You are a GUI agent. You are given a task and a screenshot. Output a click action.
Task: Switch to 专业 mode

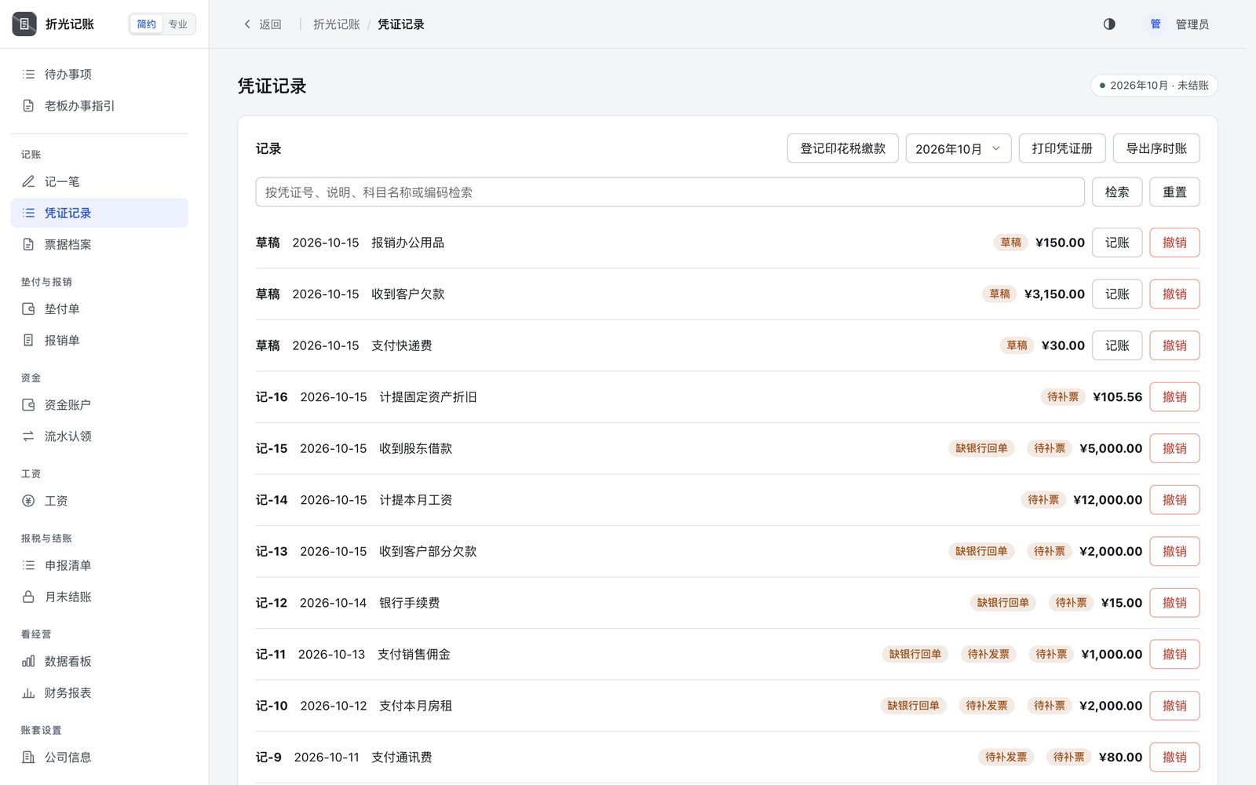coord(178,24)
